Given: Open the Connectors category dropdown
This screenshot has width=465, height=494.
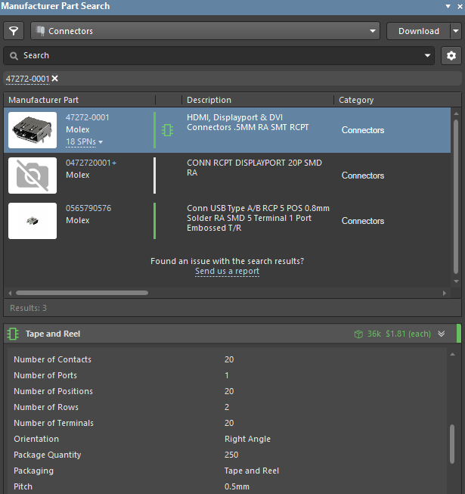Looking at the screenshot, I should (373, 31).
